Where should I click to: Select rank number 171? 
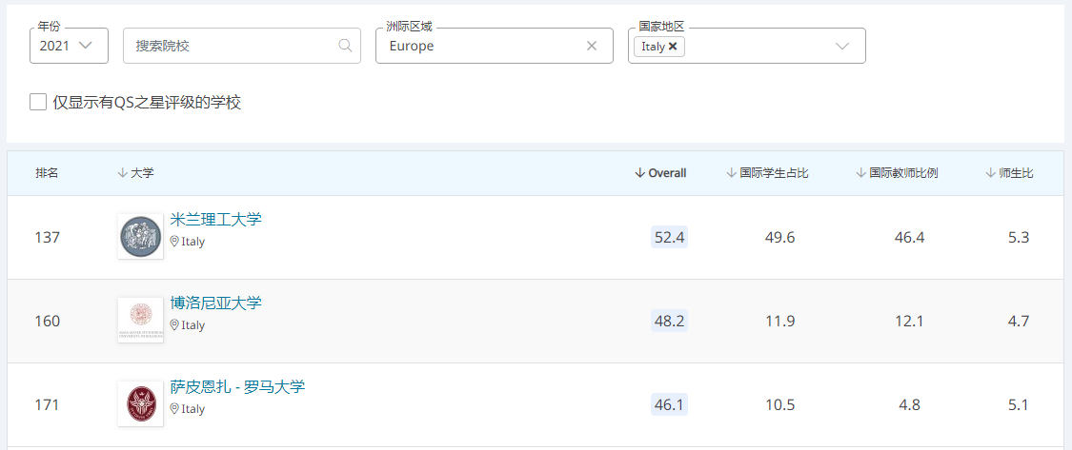click(x=48, y=405)
